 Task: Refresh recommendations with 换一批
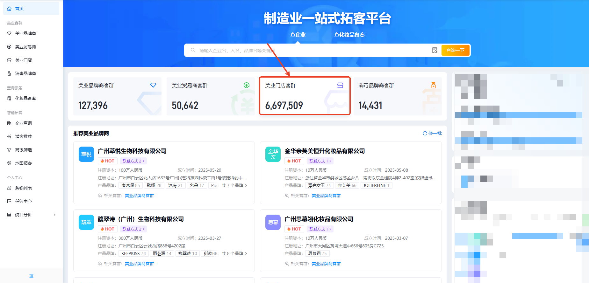coord(432,133)
